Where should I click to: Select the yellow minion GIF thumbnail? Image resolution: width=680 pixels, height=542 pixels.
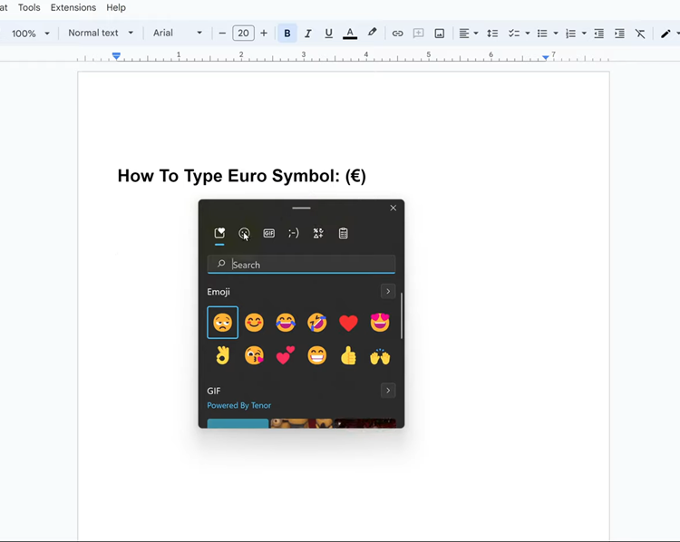coord(301,423)
